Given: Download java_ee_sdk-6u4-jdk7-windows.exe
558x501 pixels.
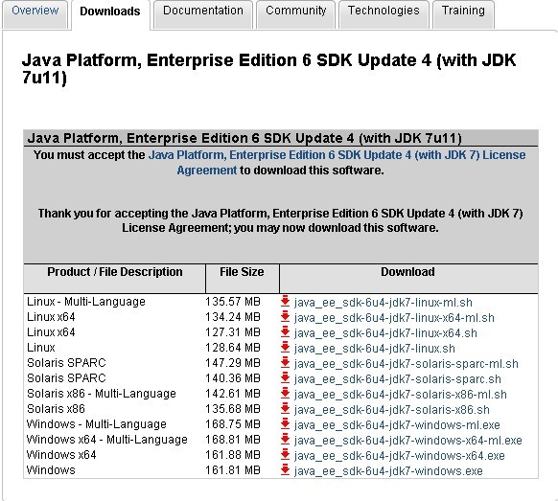Looking at the screenshot, I should point(388,470).
